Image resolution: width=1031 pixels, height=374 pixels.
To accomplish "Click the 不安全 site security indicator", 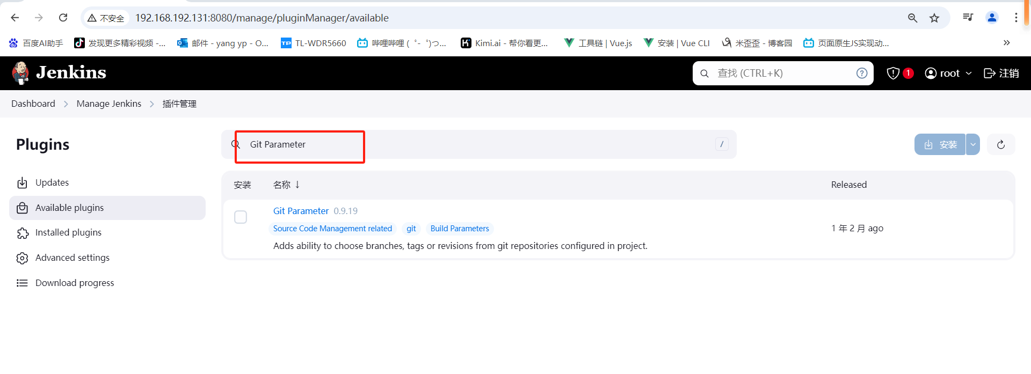I will tap(106, 18).
